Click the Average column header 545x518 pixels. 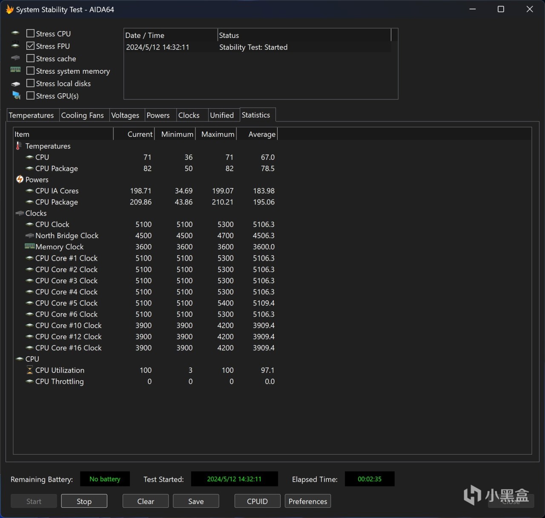point(257,134)
